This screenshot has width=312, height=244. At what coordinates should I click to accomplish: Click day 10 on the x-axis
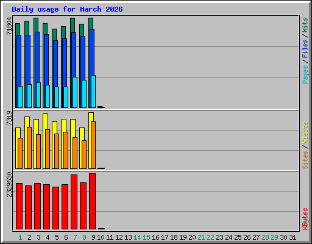click(101, 237)
